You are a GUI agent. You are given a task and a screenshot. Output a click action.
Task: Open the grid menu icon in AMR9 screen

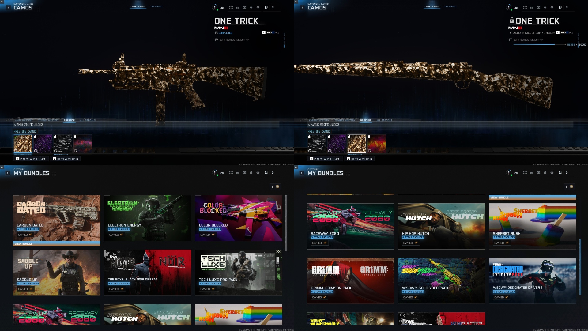click(x=231, y=7)
